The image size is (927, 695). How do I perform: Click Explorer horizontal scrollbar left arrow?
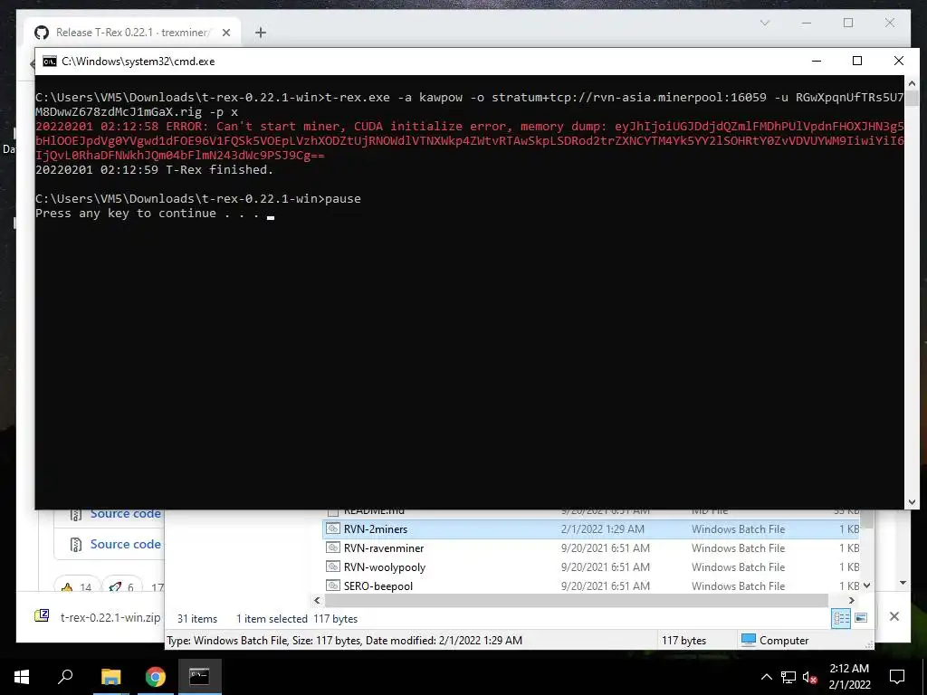pos(318,600)
